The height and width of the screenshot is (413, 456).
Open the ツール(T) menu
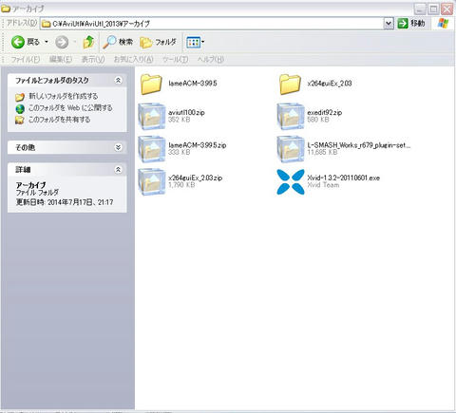[175, 59]
